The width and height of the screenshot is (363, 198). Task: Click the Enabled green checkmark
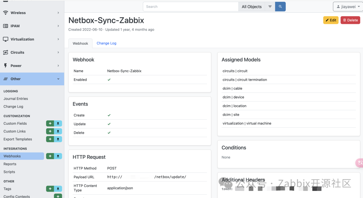click(x=109, y=80)
